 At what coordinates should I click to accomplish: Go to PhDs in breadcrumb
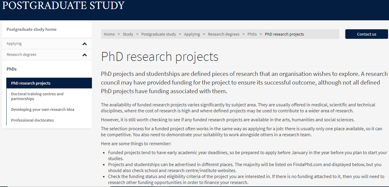[252, 34]
